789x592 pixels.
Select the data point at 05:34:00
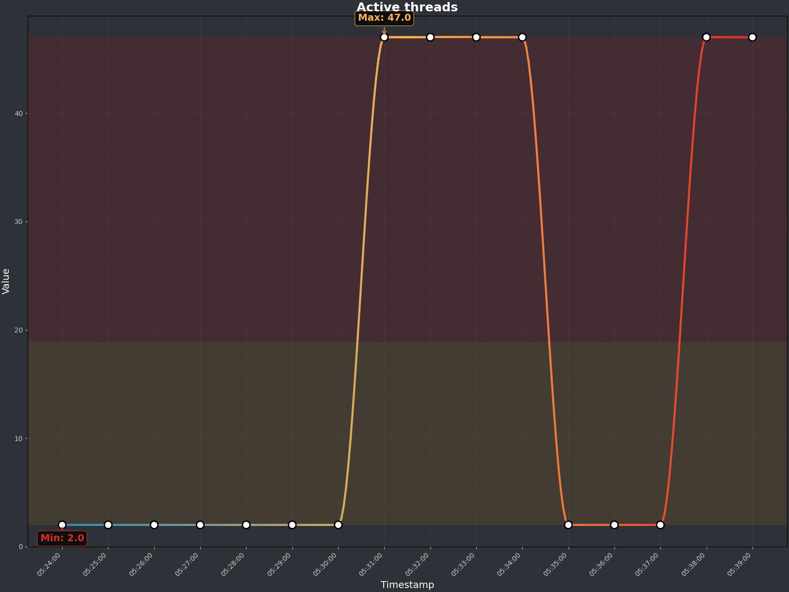(x=522, y=37)
